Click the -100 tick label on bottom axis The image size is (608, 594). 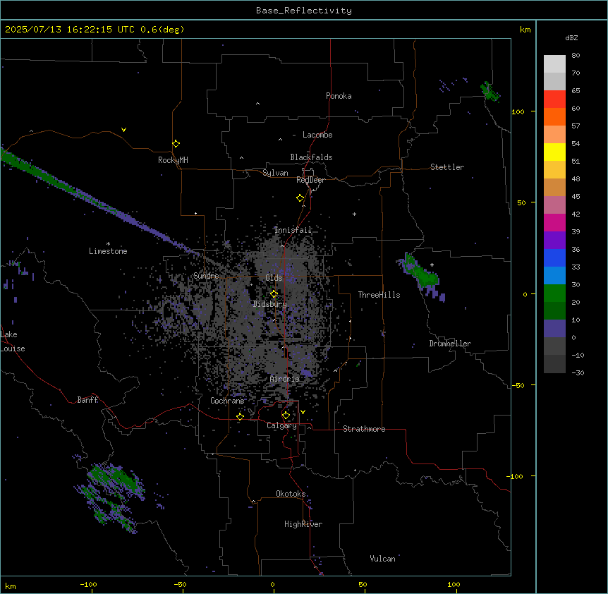coord(88,584)
